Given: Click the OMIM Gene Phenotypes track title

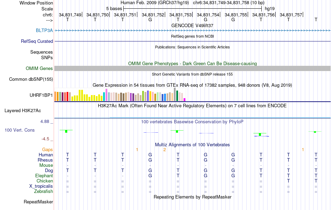Looking at the screenshot, I should tap(193, 63).
